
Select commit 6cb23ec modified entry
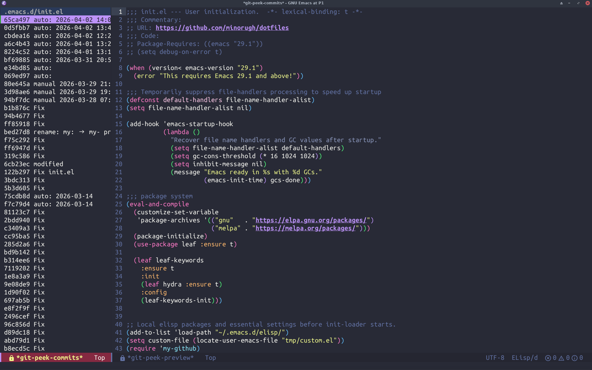pyautogui.click(x=33, y=164)
